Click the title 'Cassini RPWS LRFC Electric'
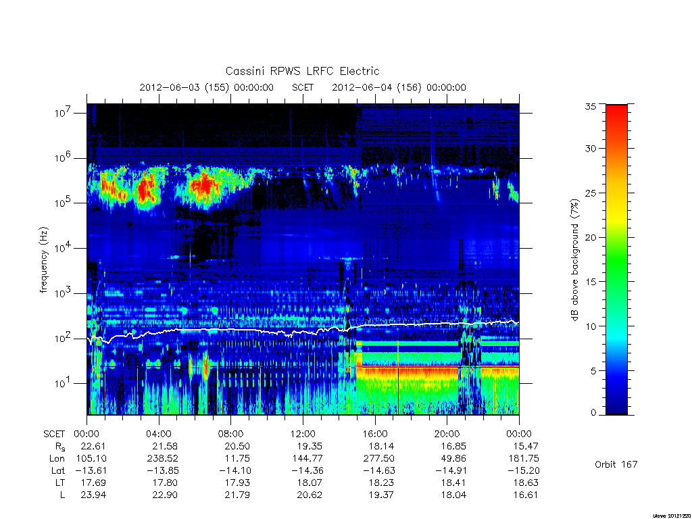 [x=302, y=71]
